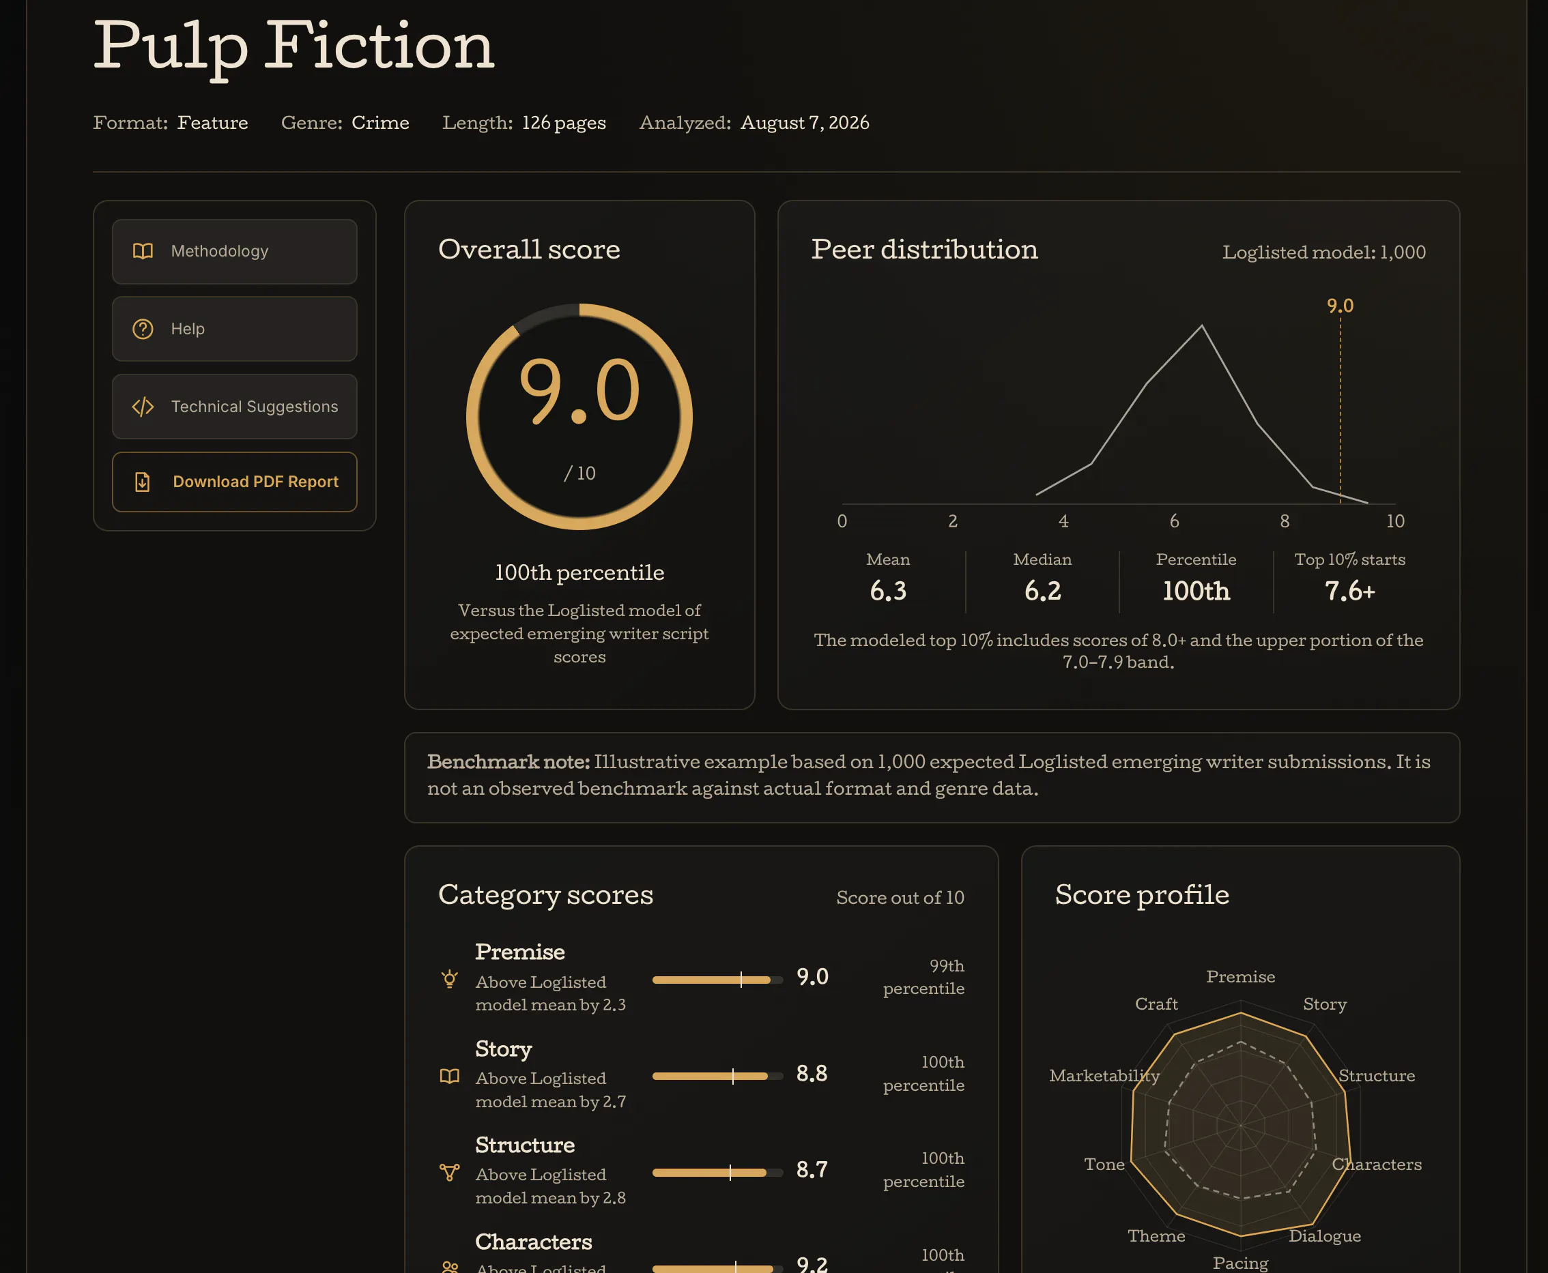Click the Story category name

coord(503,1049)
